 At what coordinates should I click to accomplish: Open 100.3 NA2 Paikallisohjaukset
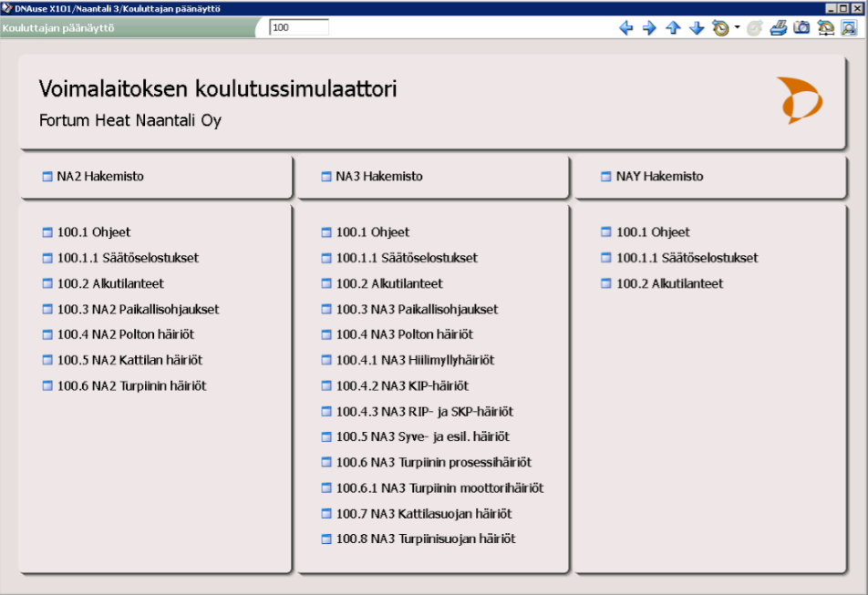(131, 309)
